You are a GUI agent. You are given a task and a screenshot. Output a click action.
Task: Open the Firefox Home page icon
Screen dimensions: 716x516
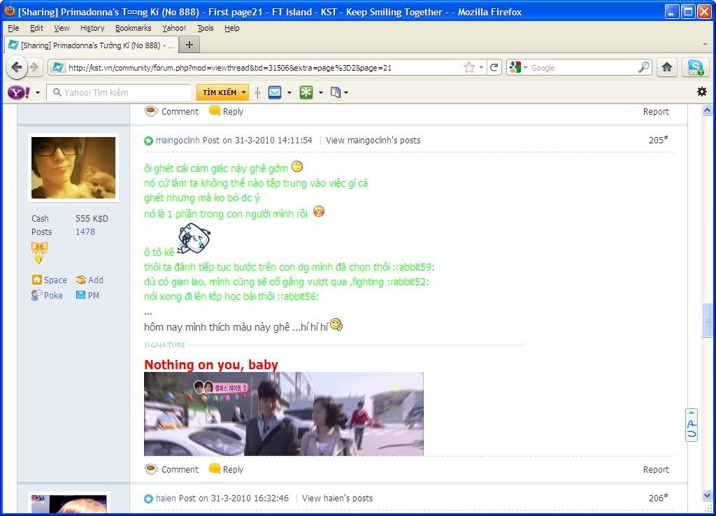[x=666, y=68]
